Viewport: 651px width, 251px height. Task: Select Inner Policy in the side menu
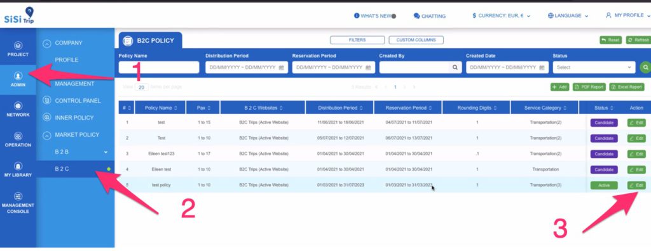coord(74,118)
